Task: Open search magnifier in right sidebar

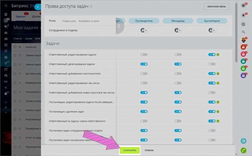Action: [x=244, y=32]
